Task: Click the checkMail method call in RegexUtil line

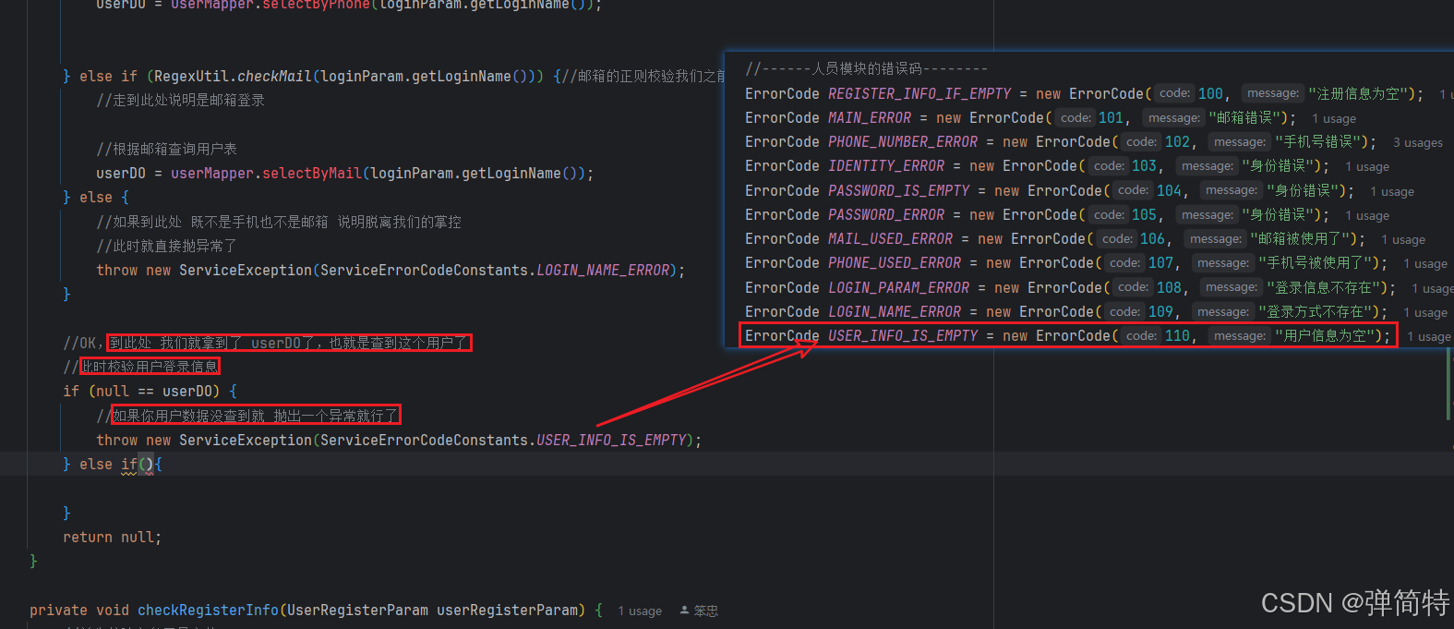Action: tap(275, 76)
